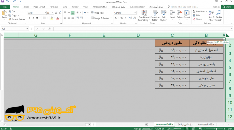Copy the selected cells
Viewport: 234px width, 130px height.
pyautogui.click(x=13, y=15)
